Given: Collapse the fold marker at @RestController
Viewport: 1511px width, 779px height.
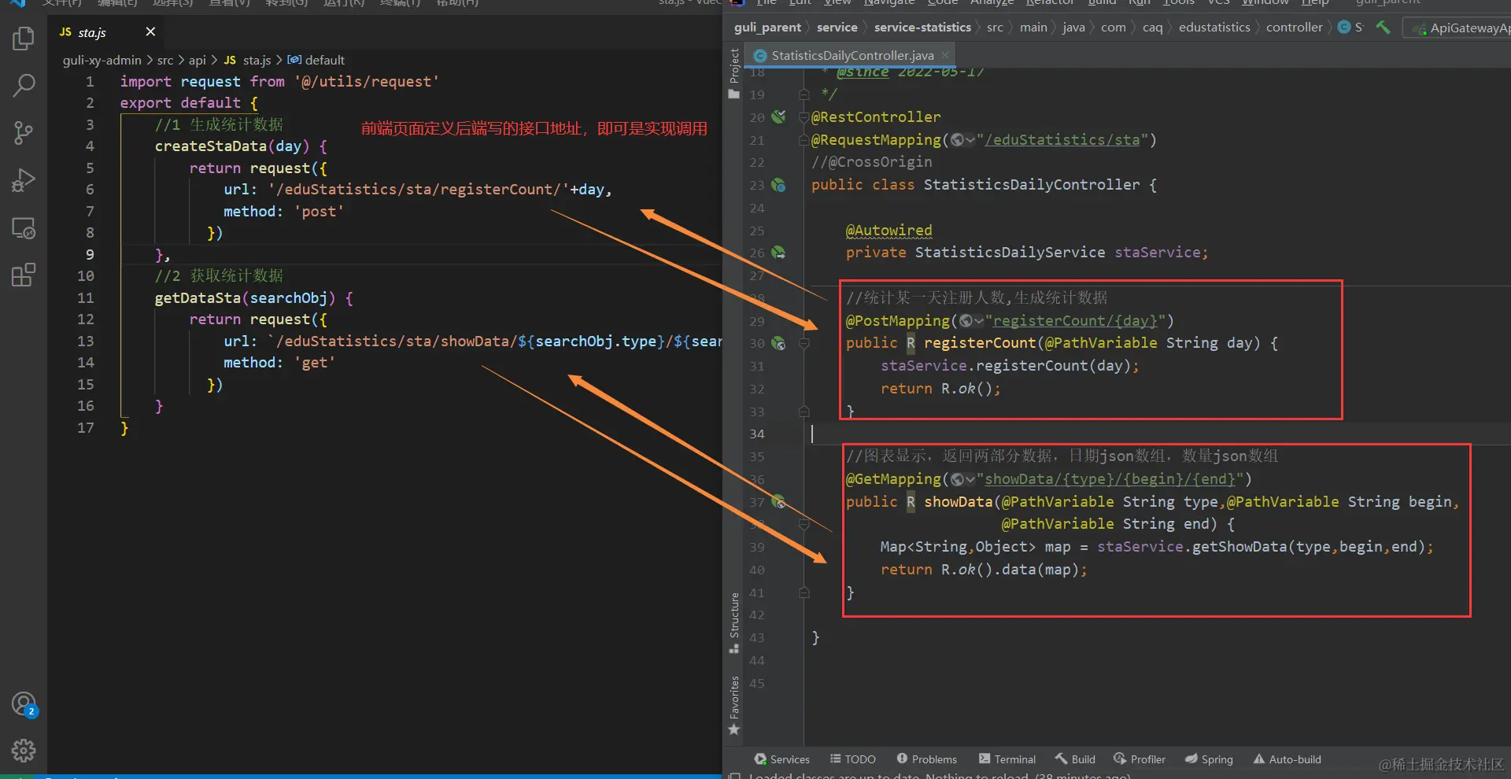Looking at the screenshot, I should click(x=804, y=117).
